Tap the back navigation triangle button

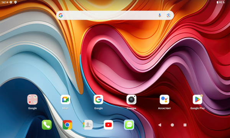point(160,125)
